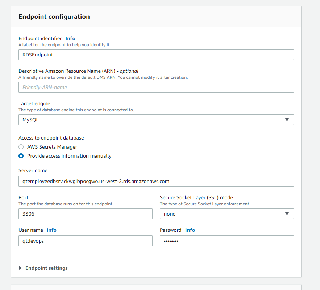Click the Password input field
The height and width of the screenshot is (290, 320).
(x=227, y=241)
